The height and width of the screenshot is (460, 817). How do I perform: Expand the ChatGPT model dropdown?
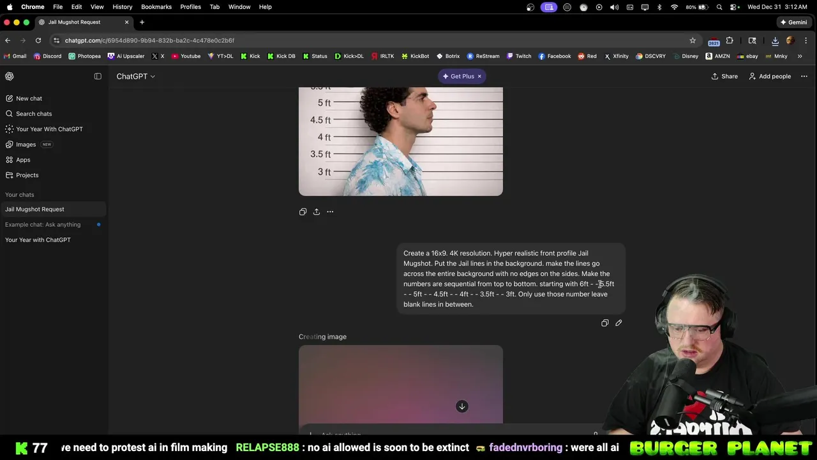(135, 76)
